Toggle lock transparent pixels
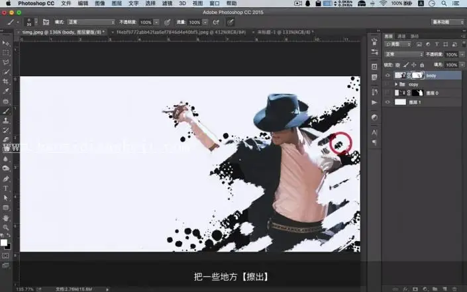Viewport: 467px width, 292px height. (397, 65)
